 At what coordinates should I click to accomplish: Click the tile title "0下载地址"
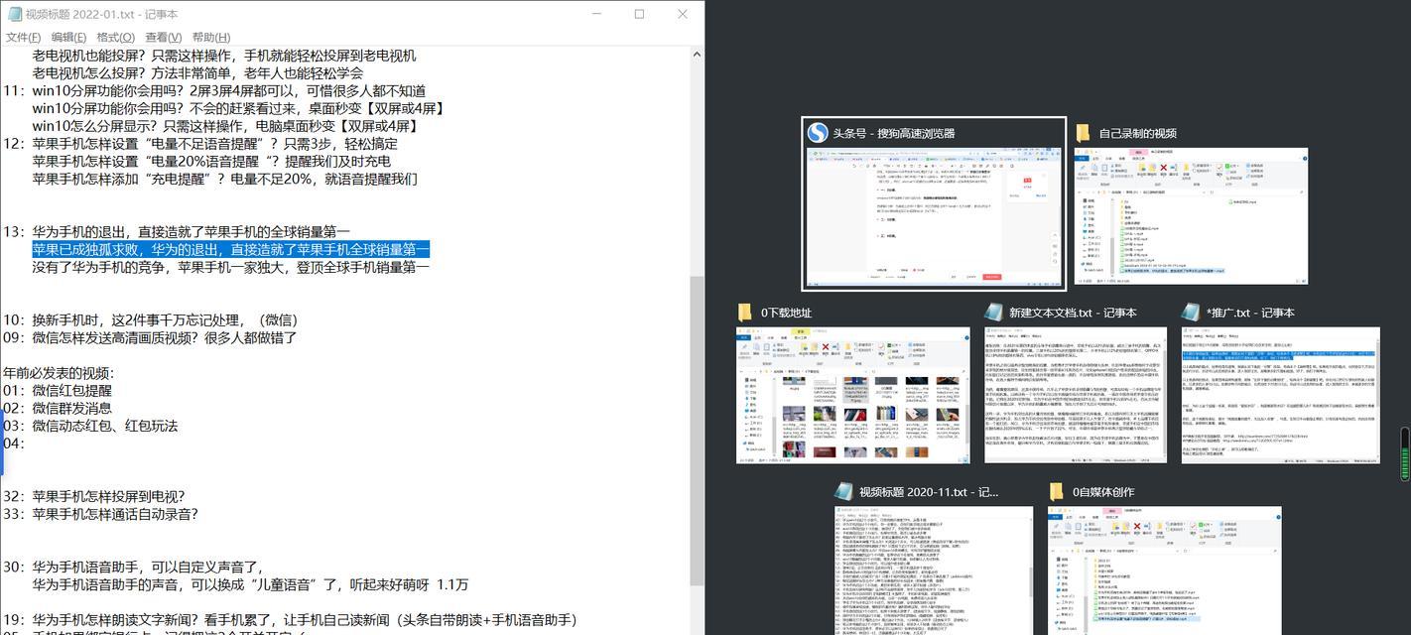(x=786, y=313)
